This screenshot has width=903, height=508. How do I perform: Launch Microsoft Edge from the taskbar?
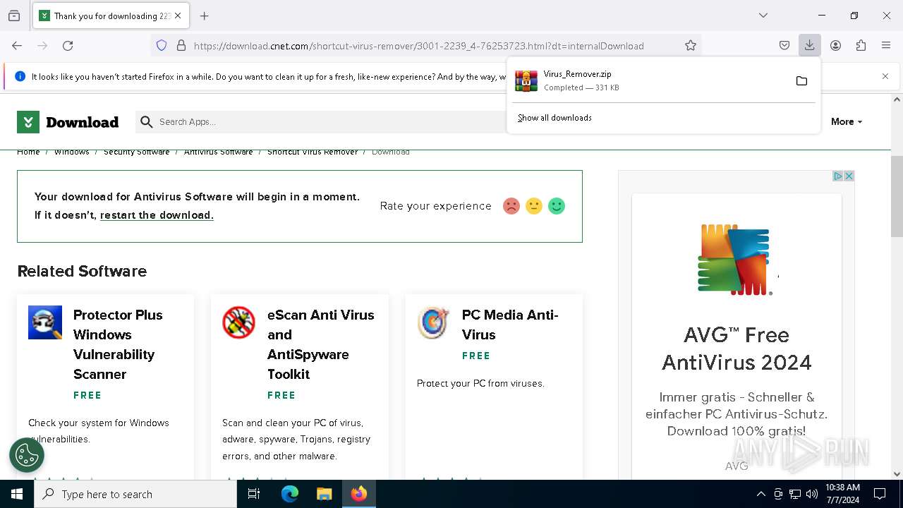pos(290,494)
